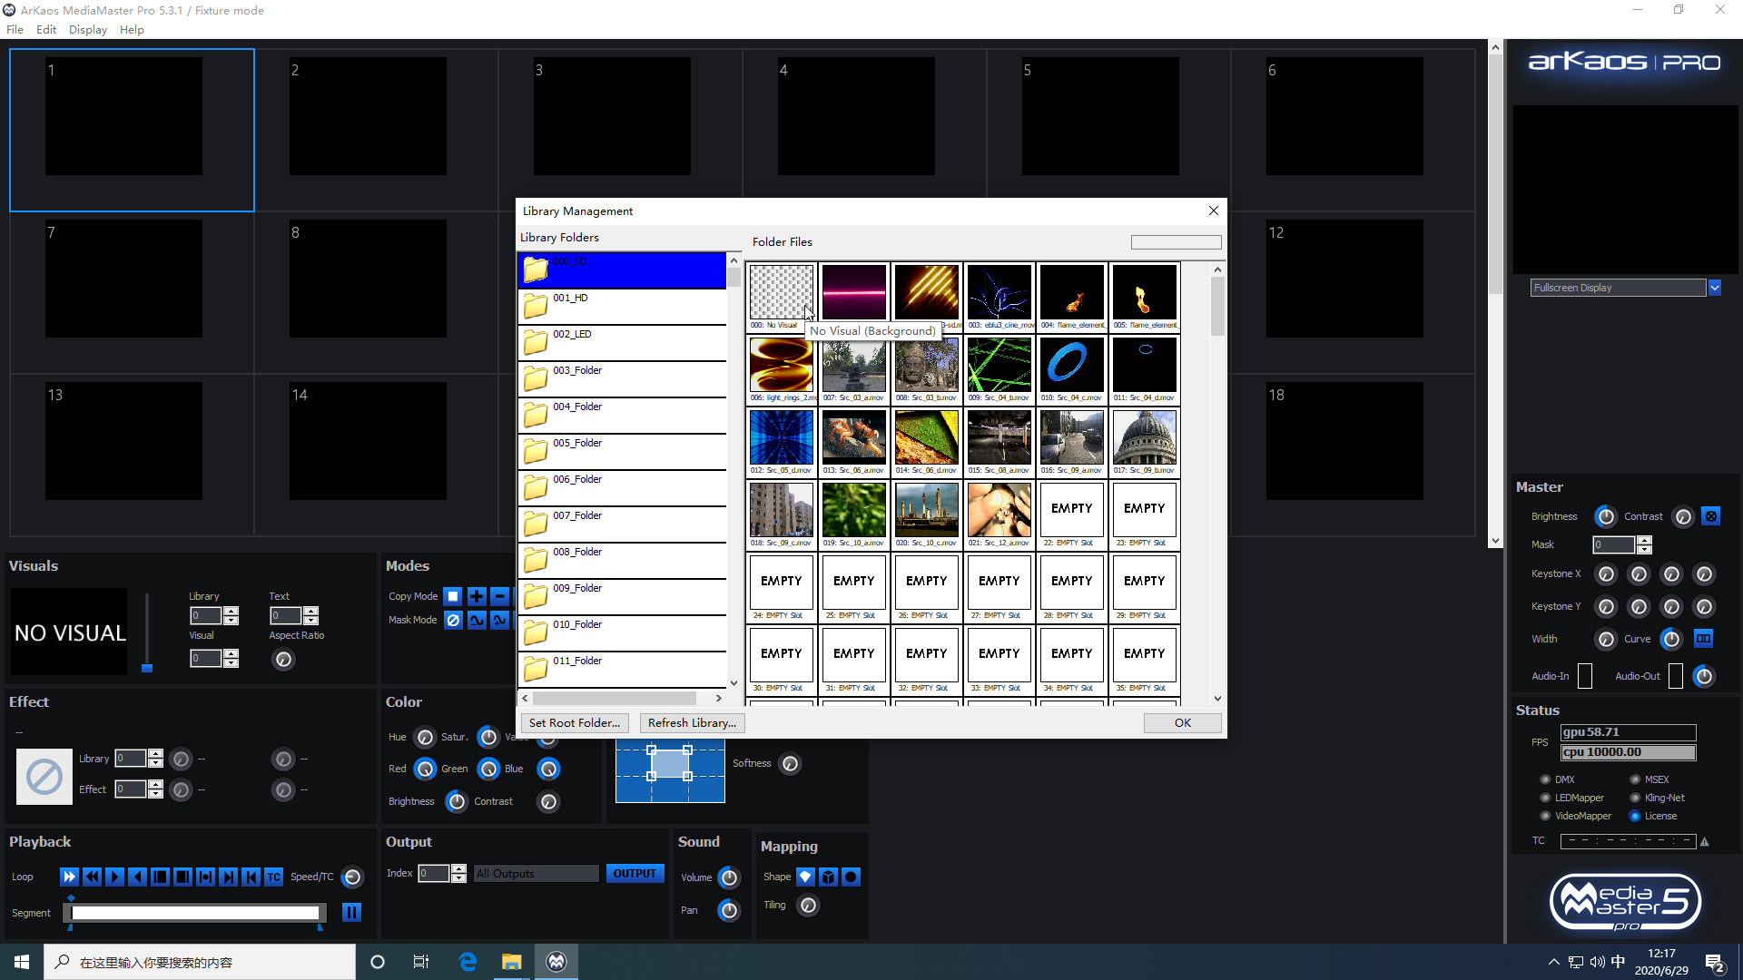Click the Set Root Folder button
The image size is (1743, 980).
click(x=575, y=721)
